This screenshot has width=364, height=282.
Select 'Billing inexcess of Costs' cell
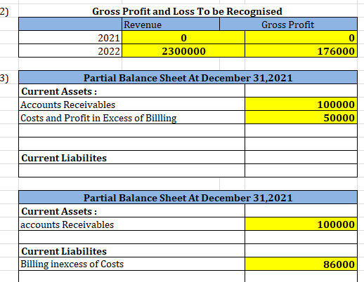[x=131, y=264]
